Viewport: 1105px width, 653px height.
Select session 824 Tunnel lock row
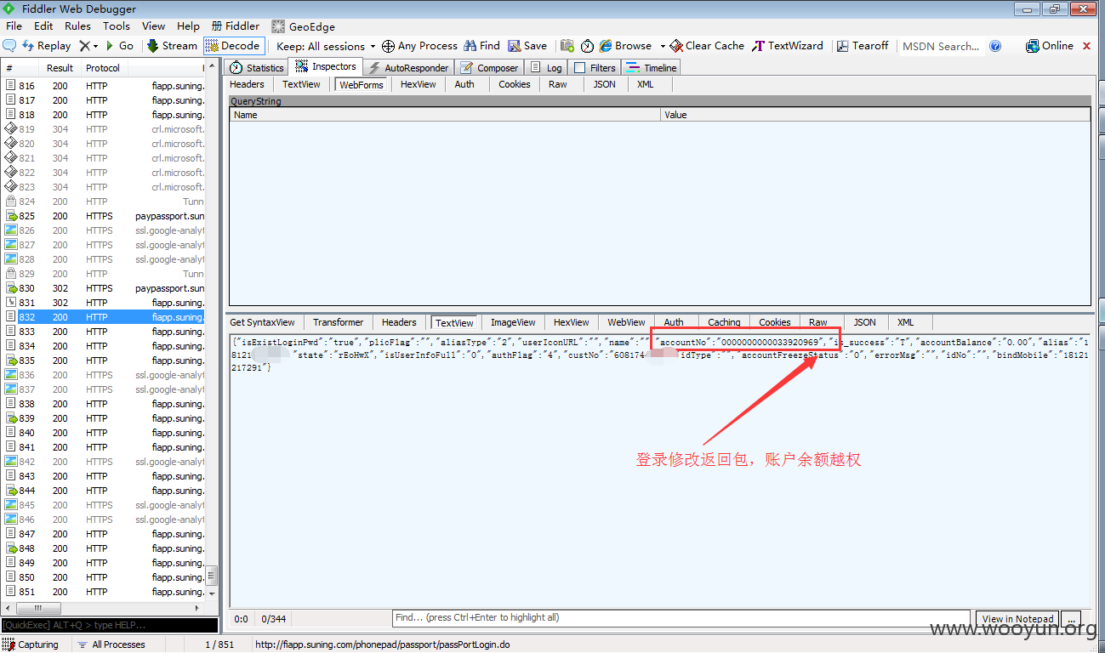coord(103,202)
